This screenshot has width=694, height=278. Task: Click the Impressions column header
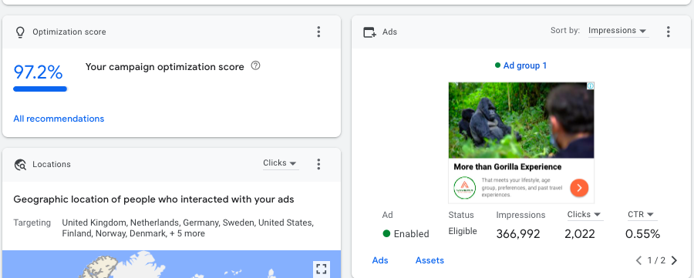click(x=520, y=216)
